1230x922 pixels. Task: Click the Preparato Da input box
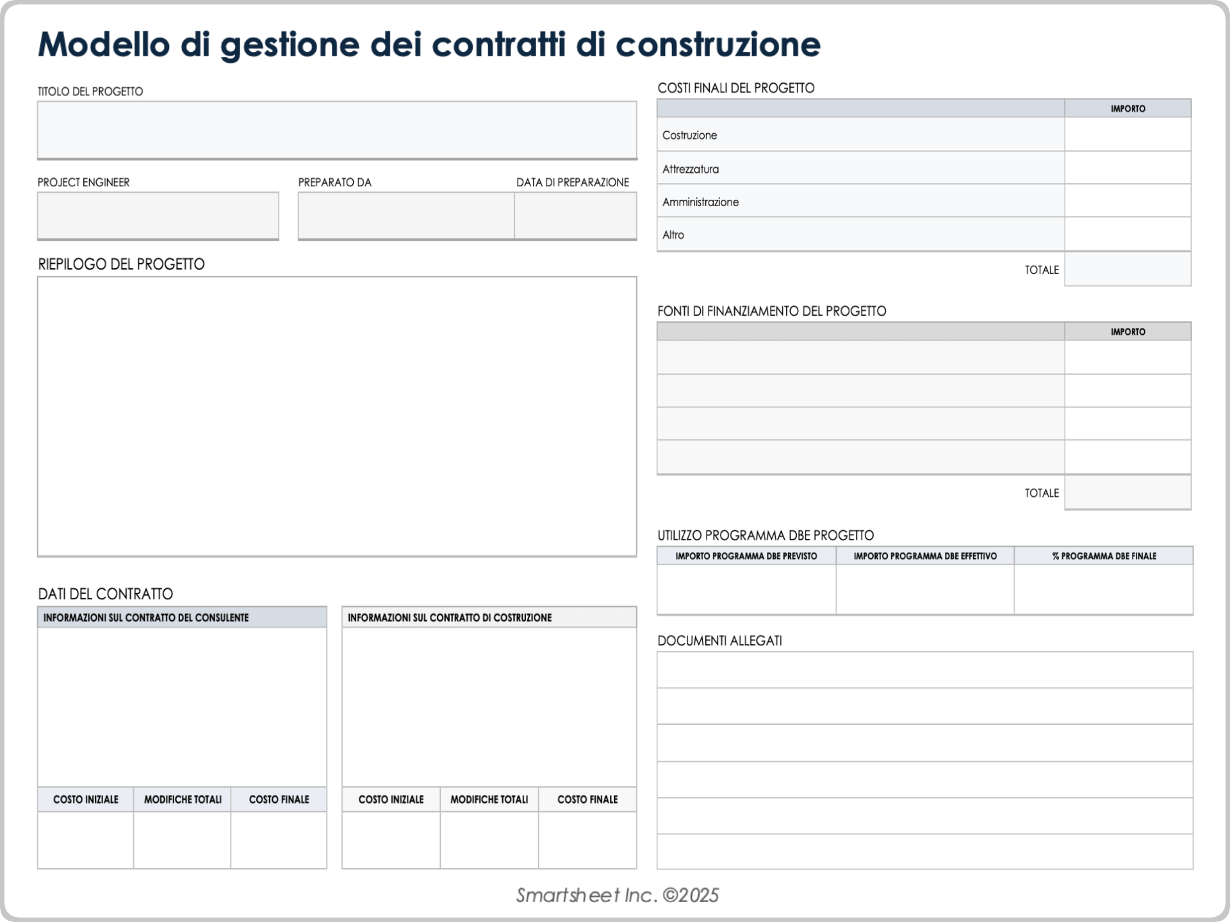tap(406, 216)
